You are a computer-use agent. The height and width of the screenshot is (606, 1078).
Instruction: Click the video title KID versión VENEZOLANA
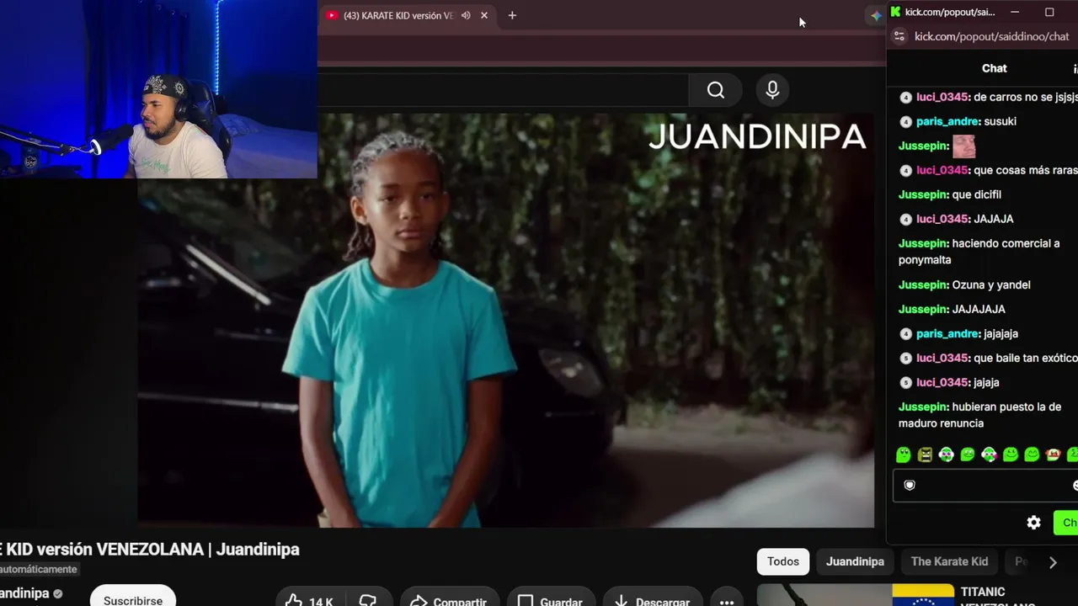pyautogui.click(x=150, y=550)
